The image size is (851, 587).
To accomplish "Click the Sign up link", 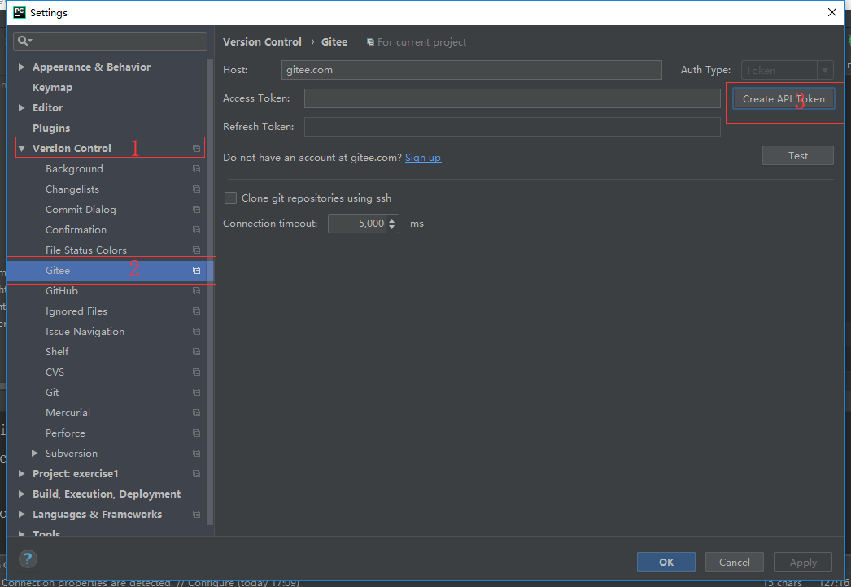I will click(x=423, y=158).
